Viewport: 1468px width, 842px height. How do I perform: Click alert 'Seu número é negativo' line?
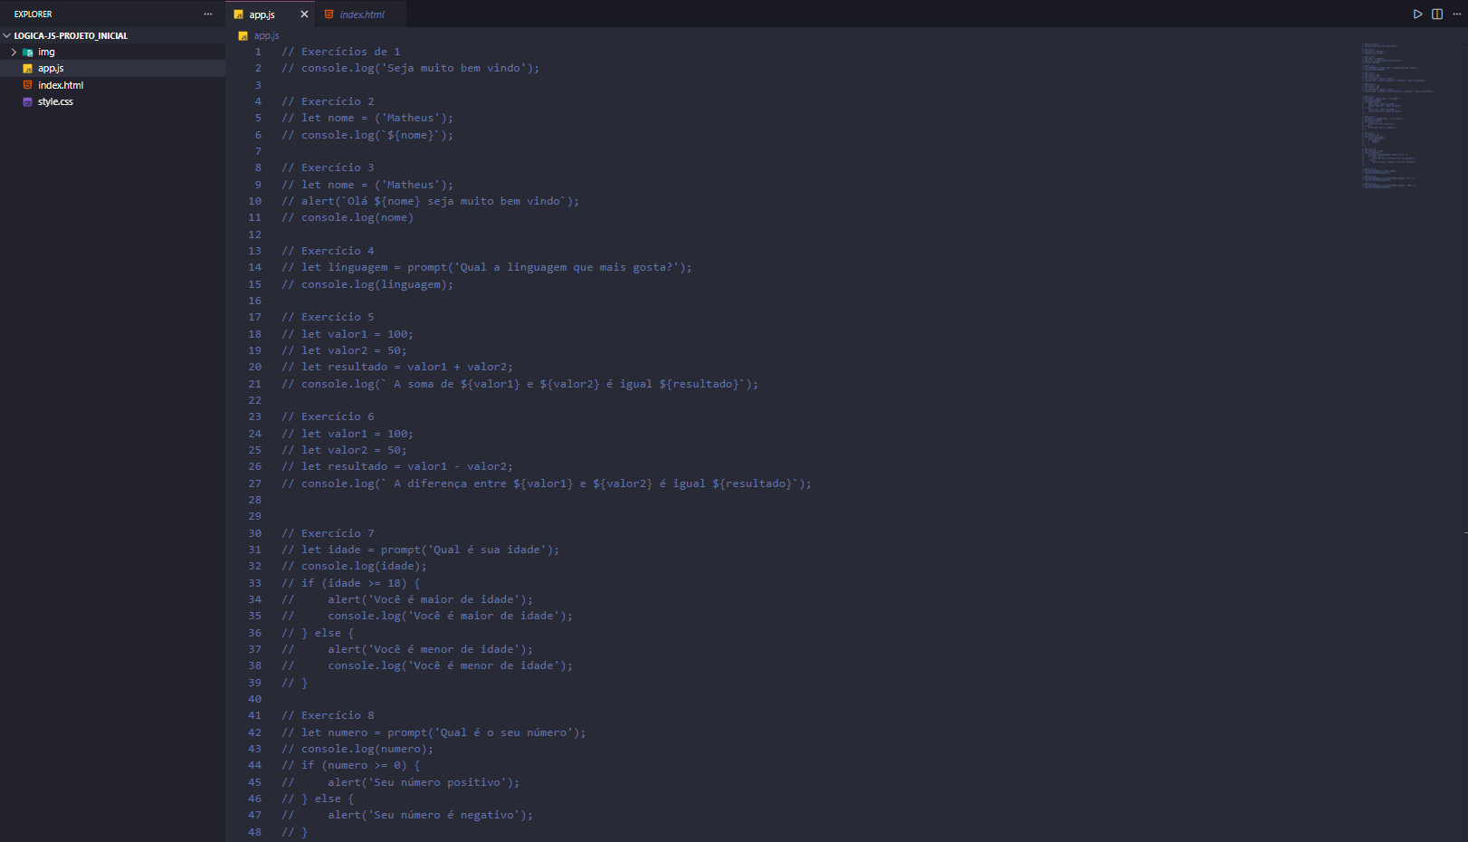coord(407,815)
